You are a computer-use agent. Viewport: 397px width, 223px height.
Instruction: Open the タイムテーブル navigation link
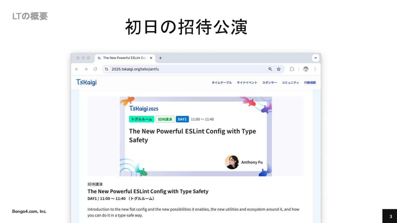tap(222, 83)
